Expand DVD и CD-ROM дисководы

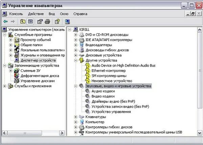point(76,35)
